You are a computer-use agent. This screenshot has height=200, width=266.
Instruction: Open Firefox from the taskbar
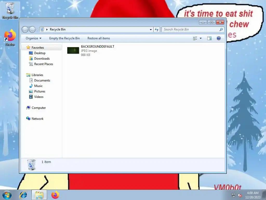[x=55, y=195]
